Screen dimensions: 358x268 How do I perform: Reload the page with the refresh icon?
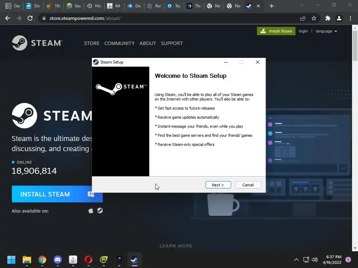pyautogui.click(x=30, y=18)
